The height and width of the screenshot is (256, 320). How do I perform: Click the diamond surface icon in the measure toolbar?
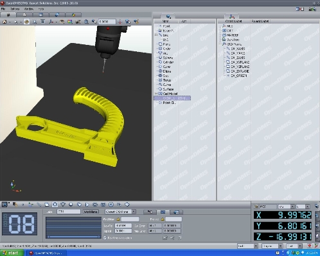click(x=127, y=205)
